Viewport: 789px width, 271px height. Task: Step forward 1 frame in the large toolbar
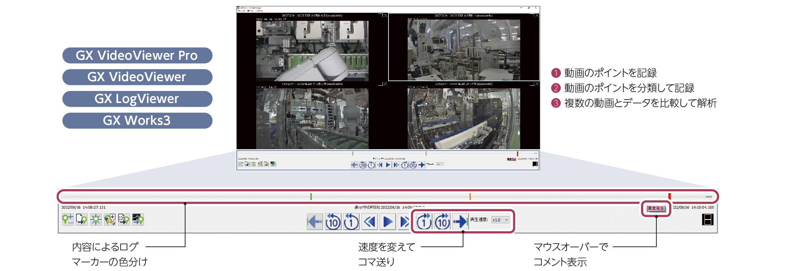424,222
